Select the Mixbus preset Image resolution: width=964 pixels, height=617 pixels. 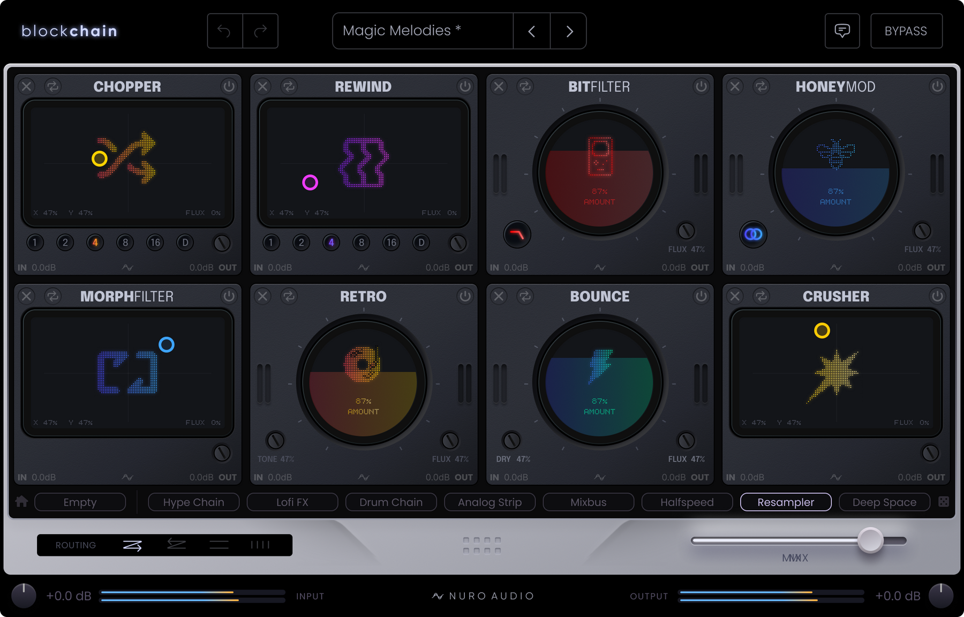tap(589, 502)
